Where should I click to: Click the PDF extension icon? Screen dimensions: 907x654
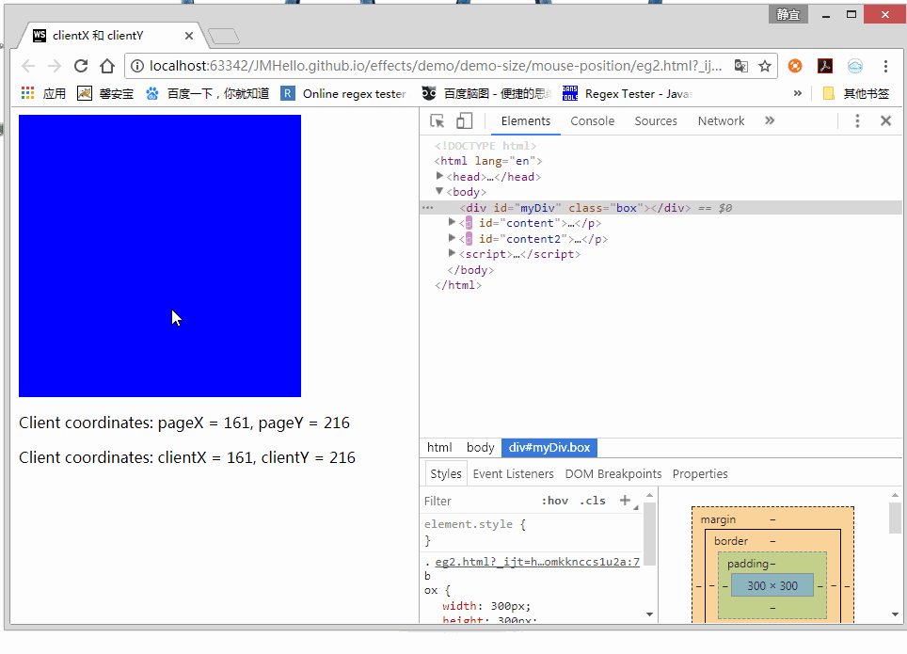click(825, 66)
